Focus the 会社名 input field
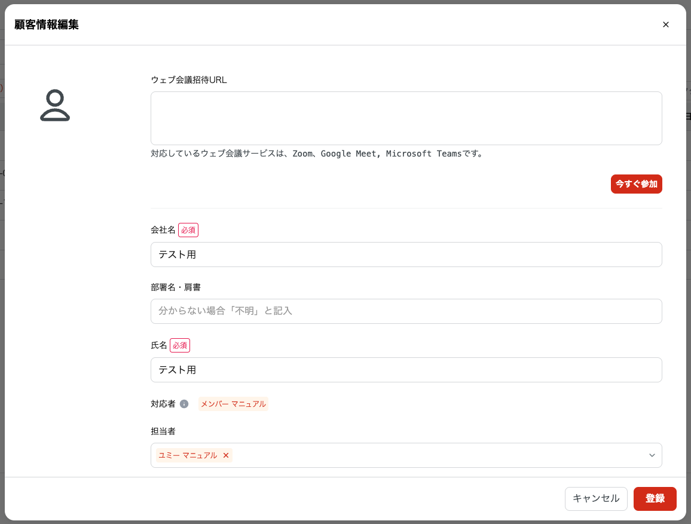The width and height of the screenshot is (691, 524). tap(406, 255)
